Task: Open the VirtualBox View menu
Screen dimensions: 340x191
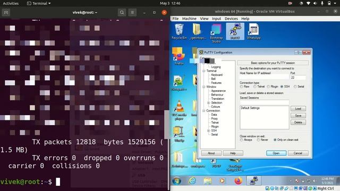Action: (204, 19)
